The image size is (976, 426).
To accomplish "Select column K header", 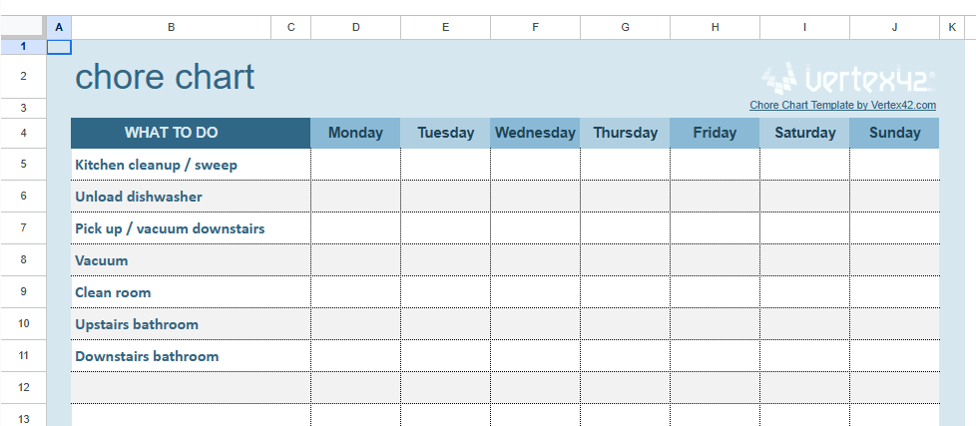I will pyautogui.click(x=951, y=27).
